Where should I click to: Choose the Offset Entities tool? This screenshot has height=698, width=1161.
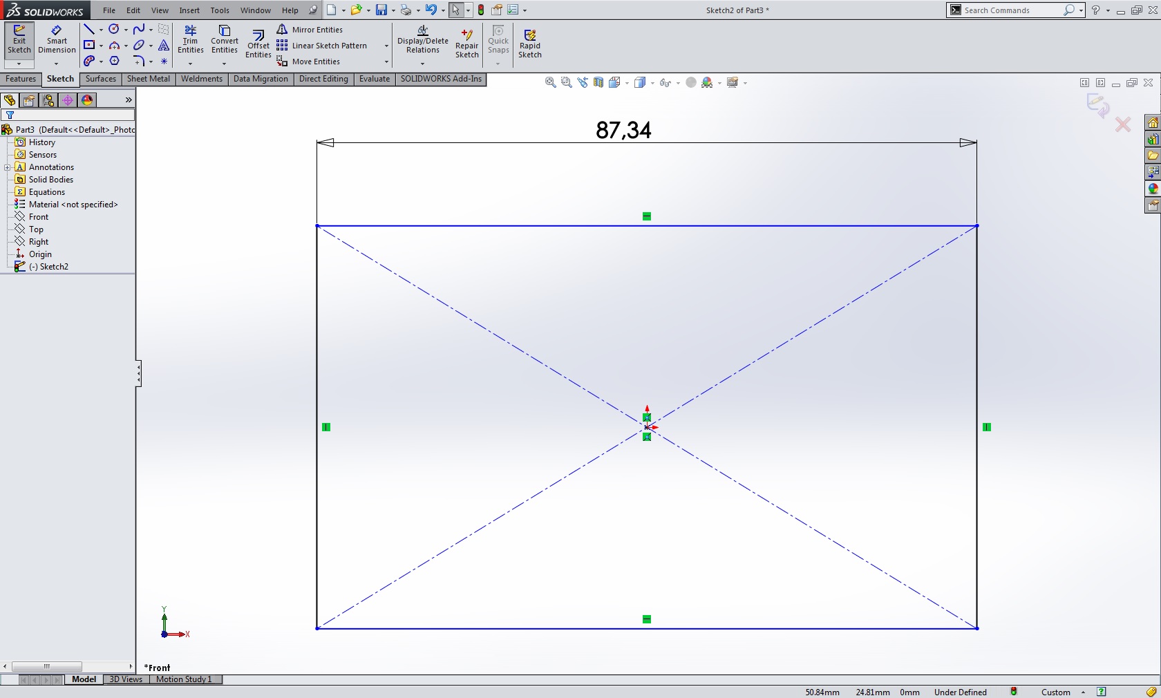(x=258, y=44)
